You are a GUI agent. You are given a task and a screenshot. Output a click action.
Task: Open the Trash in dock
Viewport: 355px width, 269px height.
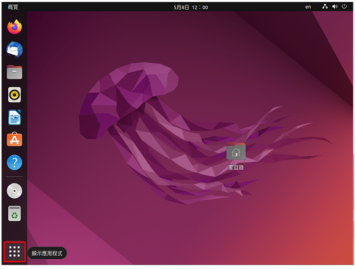tap(15, 213)
